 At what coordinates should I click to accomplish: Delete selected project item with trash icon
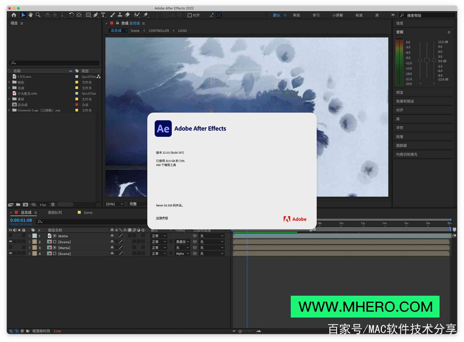click(53, 204)
